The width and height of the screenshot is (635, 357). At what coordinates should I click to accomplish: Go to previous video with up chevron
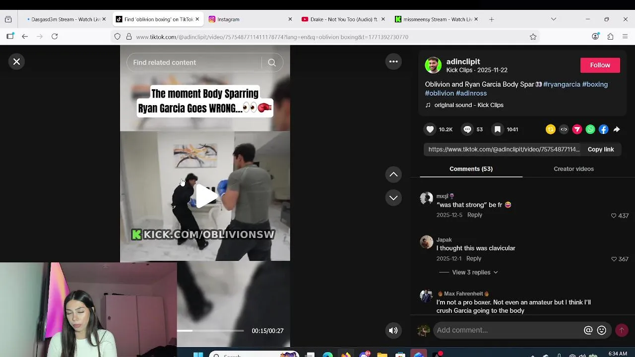coord(393,175)
